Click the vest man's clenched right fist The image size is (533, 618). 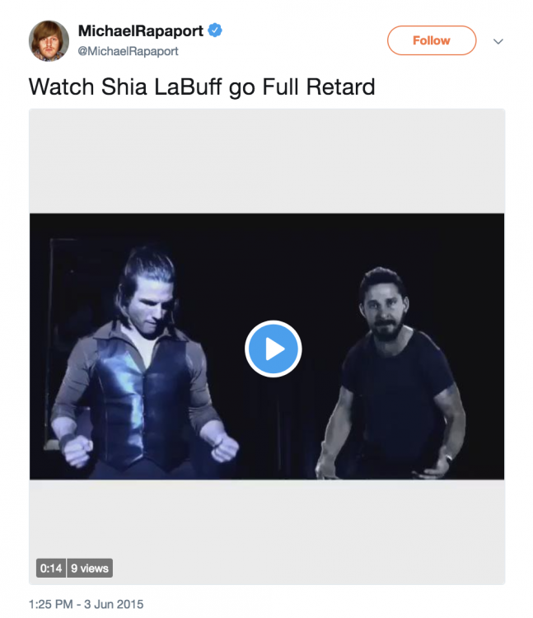pos(76,451)
